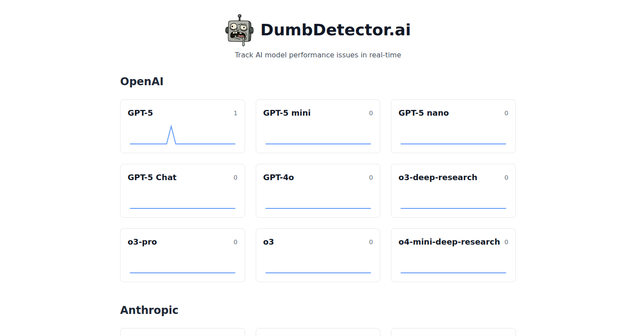Click the GPT-5 Chat sparkline chart
Viewport: 636px width, 336px height.
[x=182, y=208]
